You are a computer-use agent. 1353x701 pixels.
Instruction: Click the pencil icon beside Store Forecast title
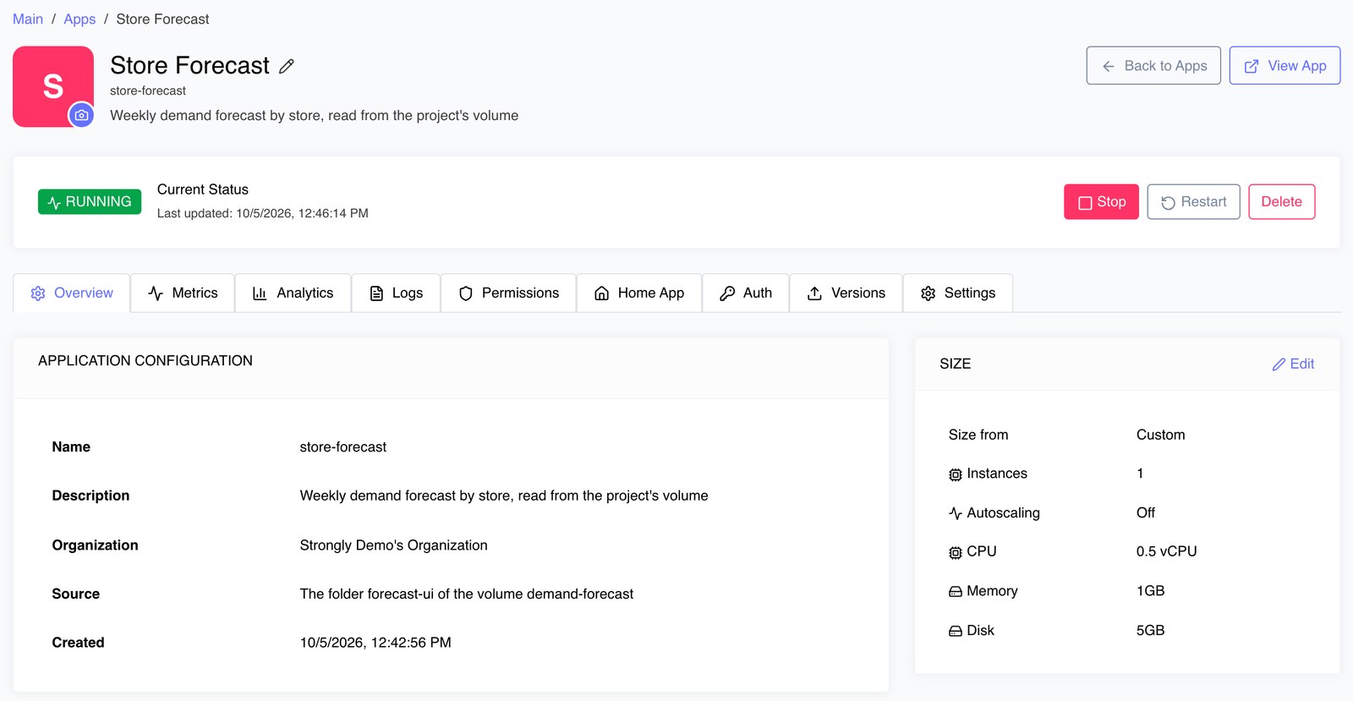click(x=287, y=66)
